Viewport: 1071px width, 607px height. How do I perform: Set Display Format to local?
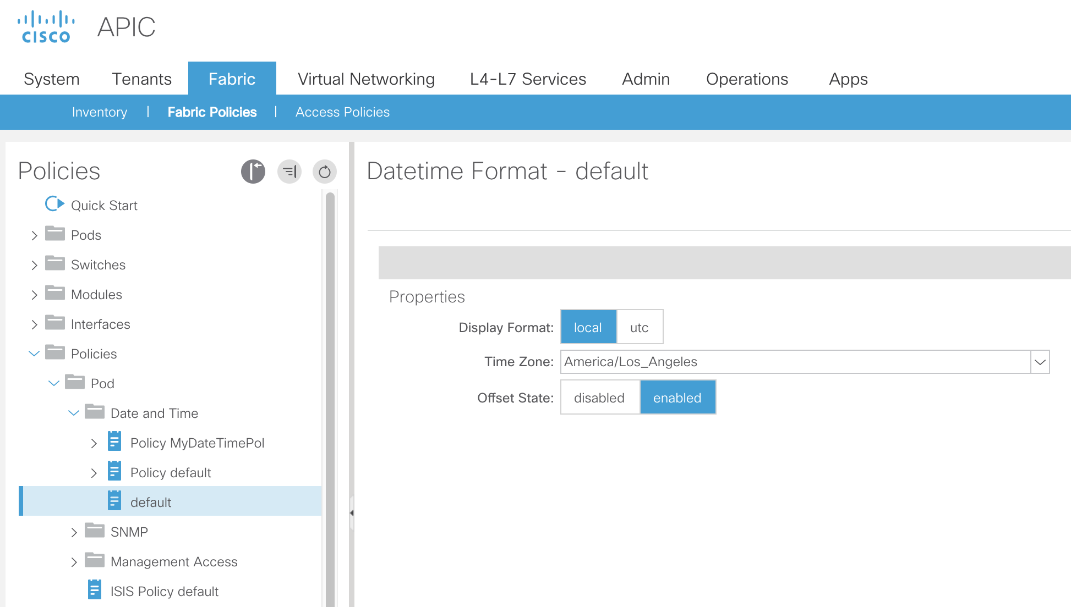pyautogui.click(x=588, y=327)
